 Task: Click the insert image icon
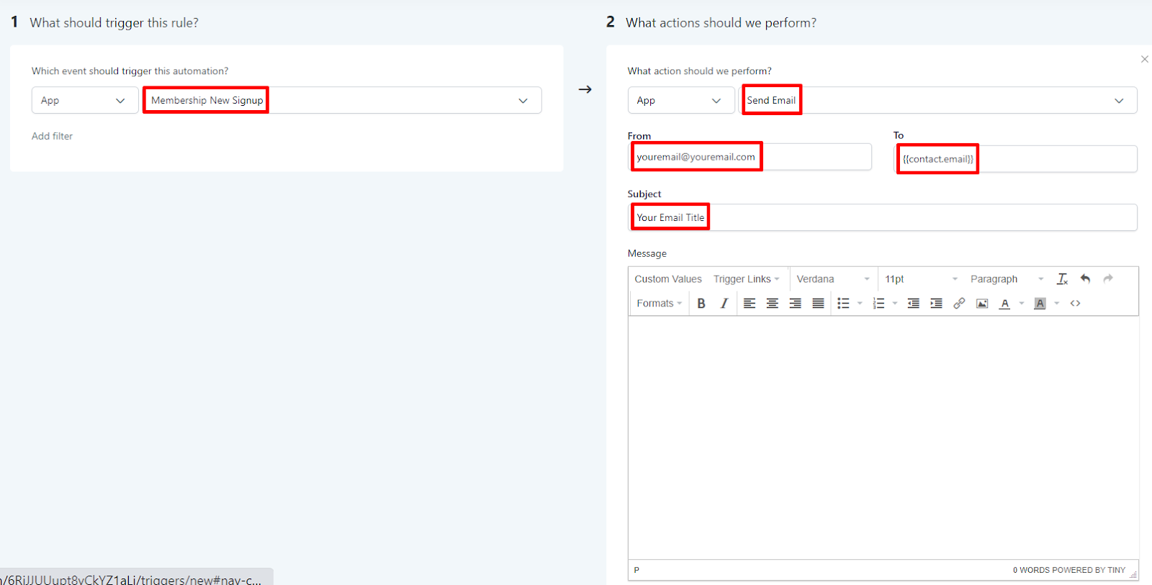pyautogui.click(x=982, y=304)
